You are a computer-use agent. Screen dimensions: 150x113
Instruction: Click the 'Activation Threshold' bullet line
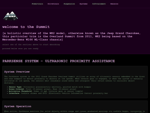click(x=46, y=91)
